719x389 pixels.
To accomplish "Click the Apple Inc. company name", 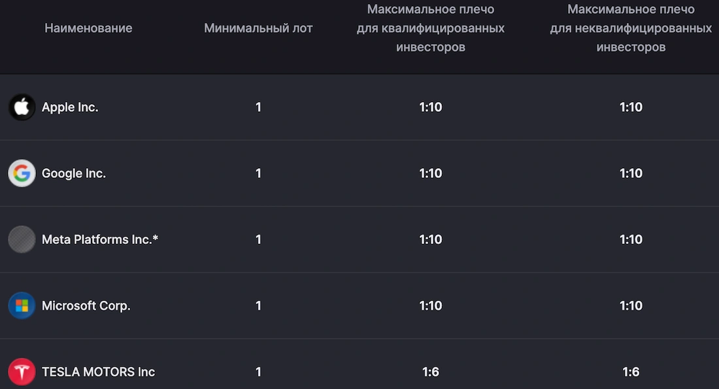I will [x=70, y=107].
